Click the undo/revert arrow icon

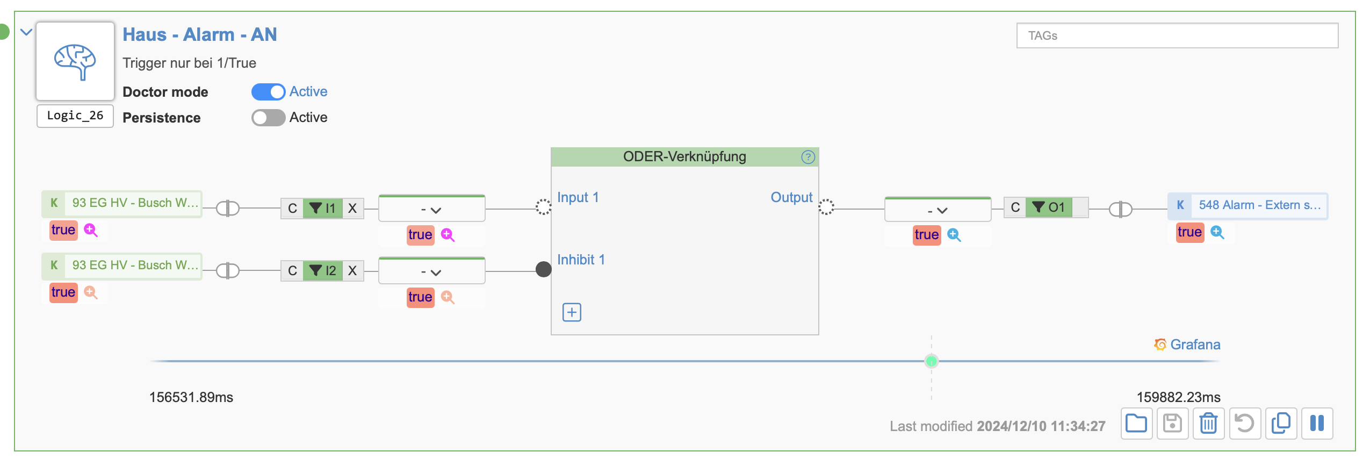coord(1244,424)
